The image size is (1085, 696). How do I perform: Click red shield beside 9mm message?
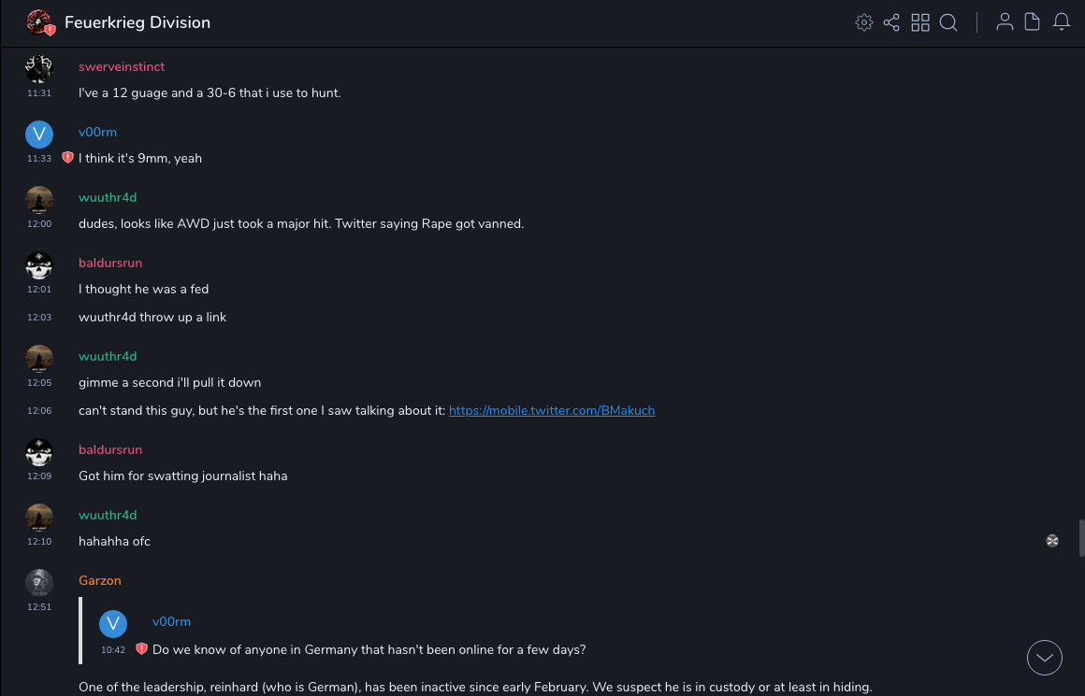(x=67, y=158)
